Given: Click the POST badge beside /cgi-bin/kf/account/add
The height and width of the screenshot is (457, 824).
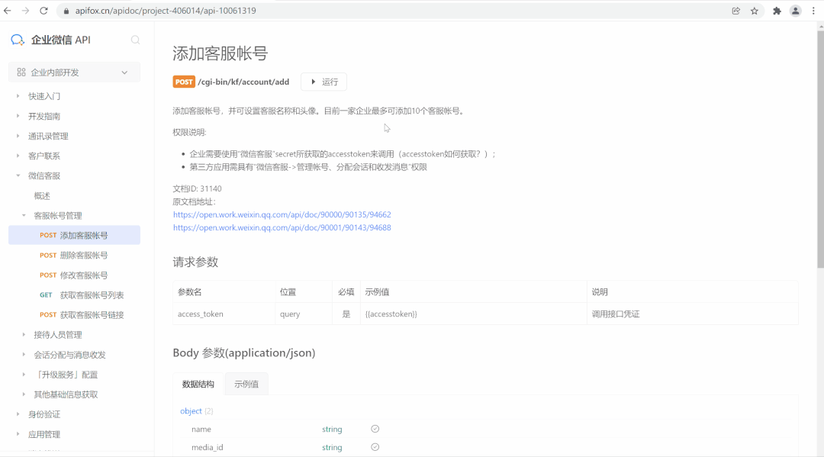Looking at the screenshot, I should [183, 82].
